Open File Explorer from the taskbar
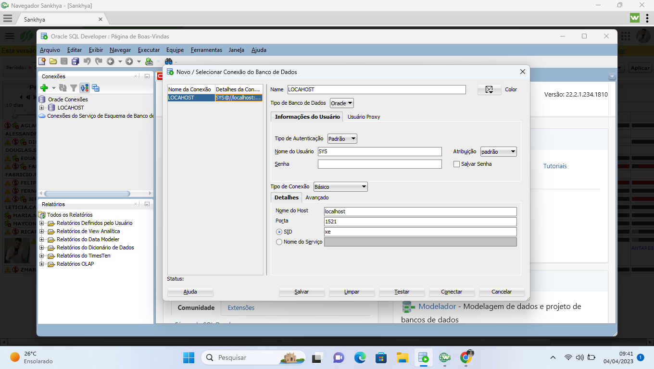The image size is (654, 369). click(402, 357)
